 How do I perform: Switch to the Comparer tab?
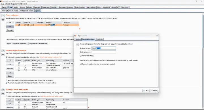[62, 7]
